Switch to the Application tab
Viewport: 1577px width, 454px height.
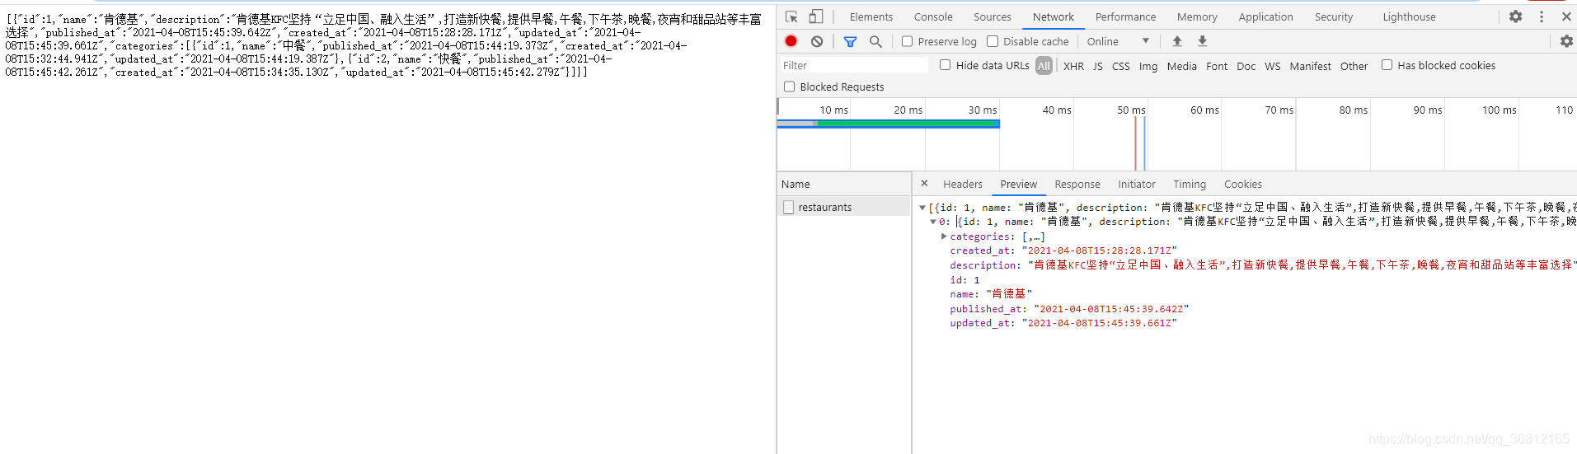click(1265, 16)
